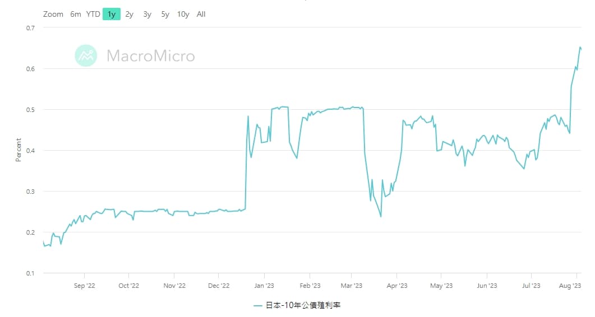Click the Aug '23 axis label
The image size is (595, 317).
[x=570, y=286]
